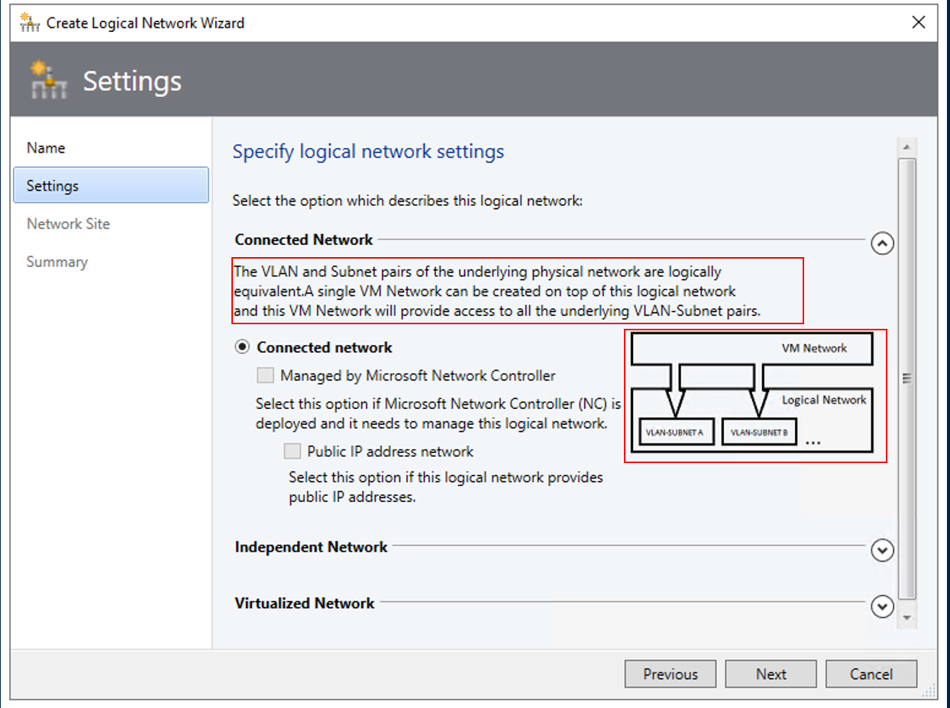This screenshot has height=708, width=950.
Task: Collapse the Connected Network section
Action: tap(883, 243)
